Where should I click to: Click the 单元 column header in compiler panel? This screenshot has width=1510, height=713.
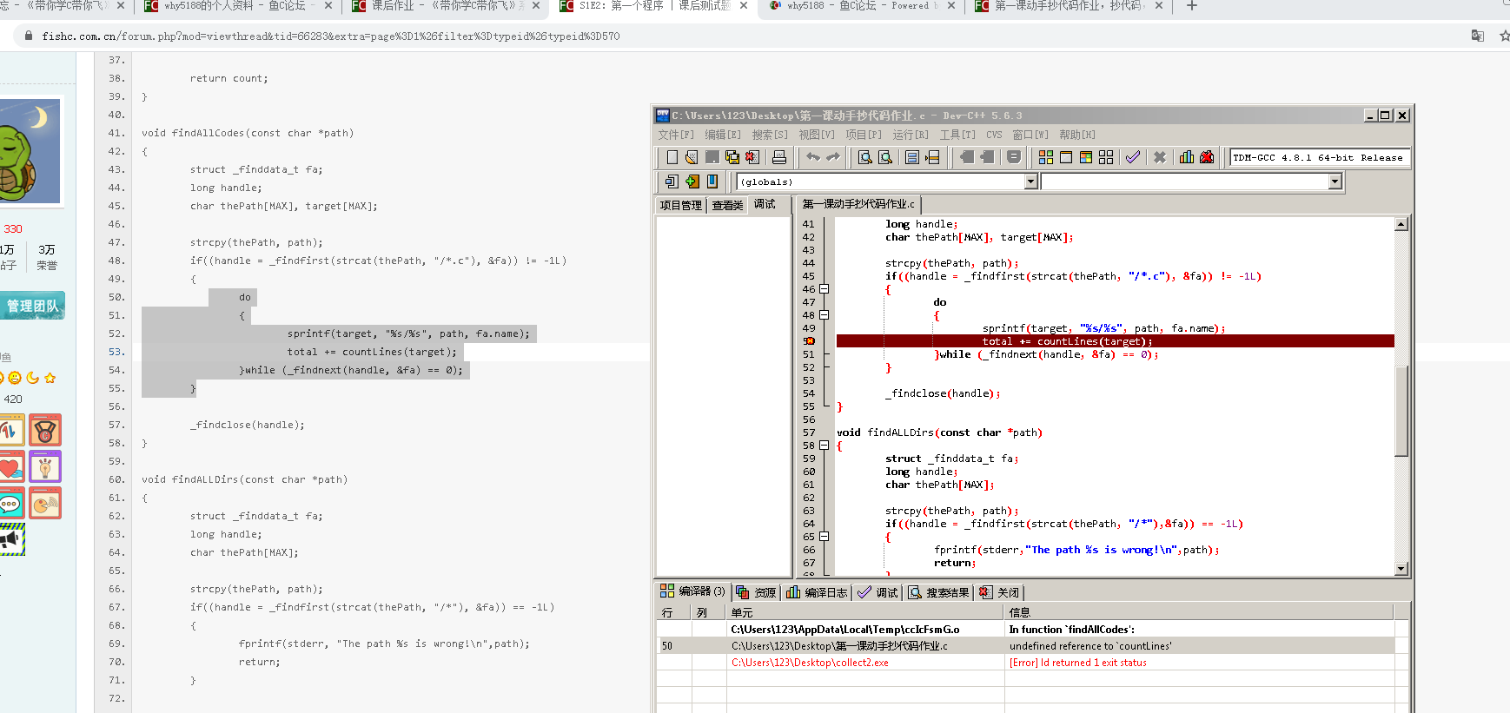click(x=865, y=612)
